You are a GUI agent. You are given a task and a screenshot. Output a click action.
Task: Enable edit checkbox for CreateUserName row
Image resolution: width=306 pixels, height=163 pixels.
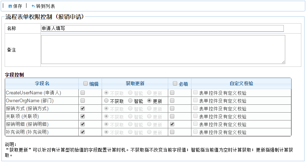tap(83, 93)
